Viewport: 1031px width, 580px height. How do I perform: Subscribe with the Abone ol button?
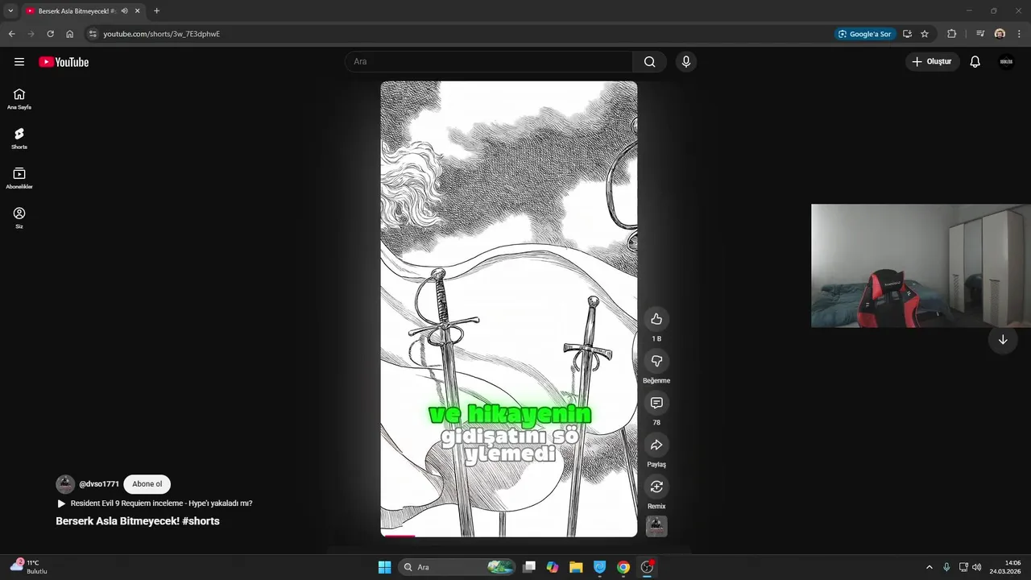coord(147,484)
